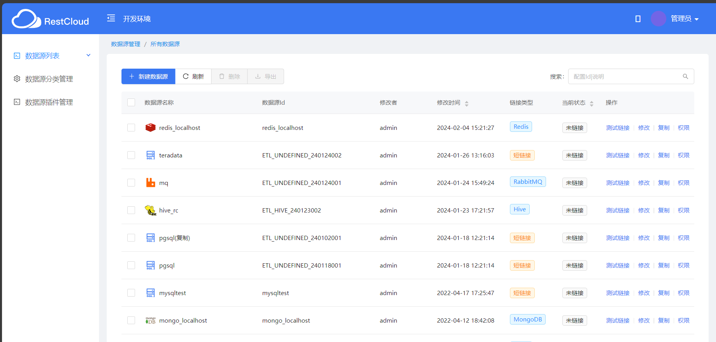Click the 新建数据源 button

(148, 76)
